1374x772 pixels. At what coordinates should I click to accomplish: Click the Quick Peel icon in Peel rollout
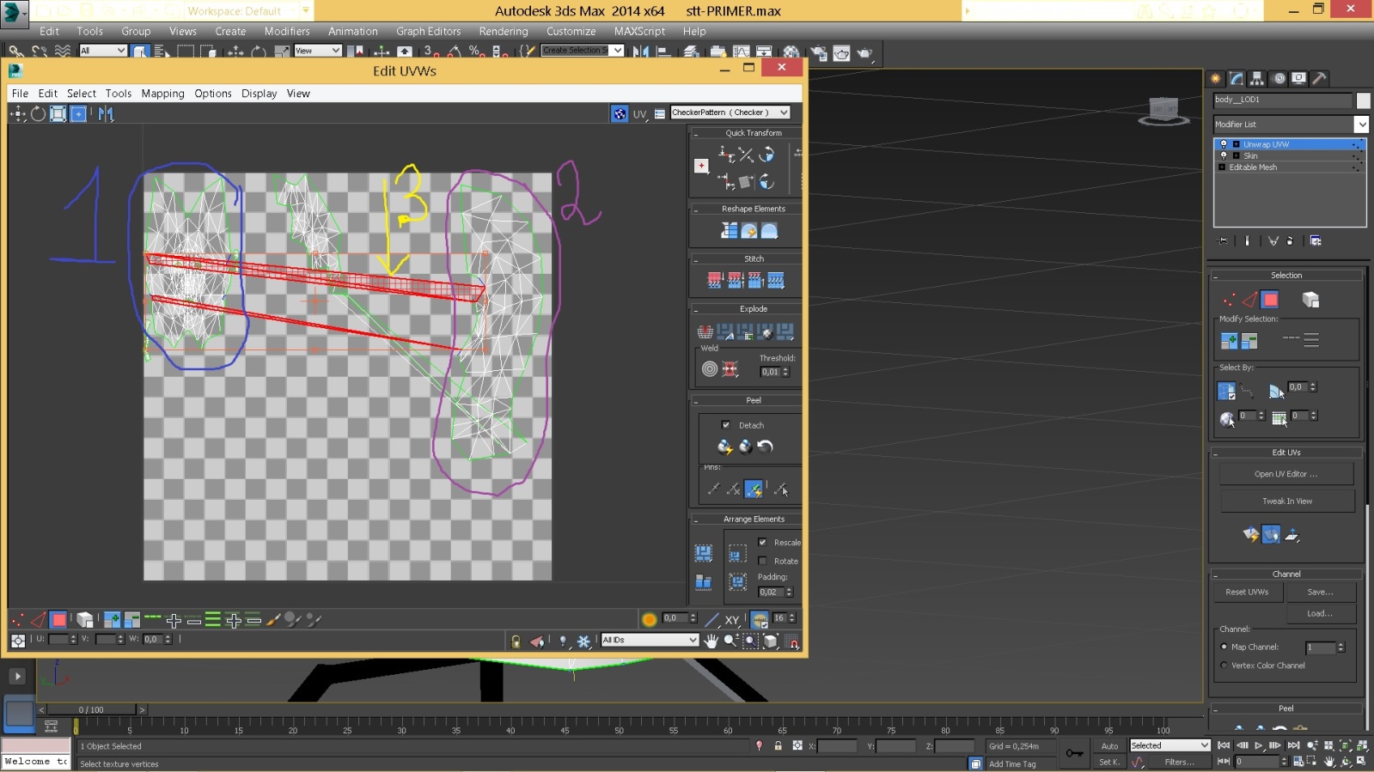pos(724,447)
